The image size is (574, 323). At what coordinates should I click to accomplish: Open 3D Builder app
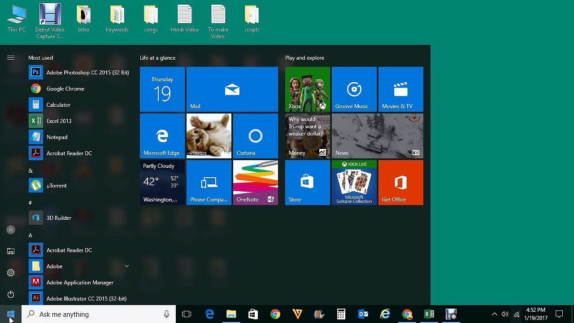(x=79, y=218)
